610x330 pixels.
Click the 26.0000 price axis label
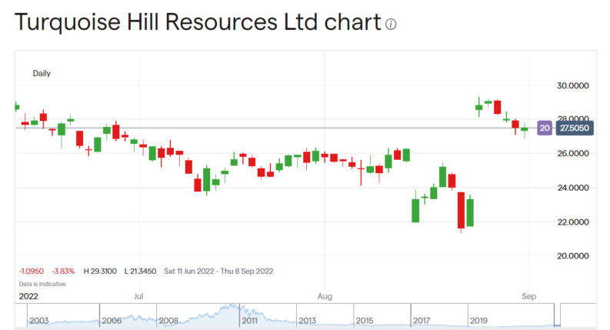pyautogui.click(x=572, y=153)
